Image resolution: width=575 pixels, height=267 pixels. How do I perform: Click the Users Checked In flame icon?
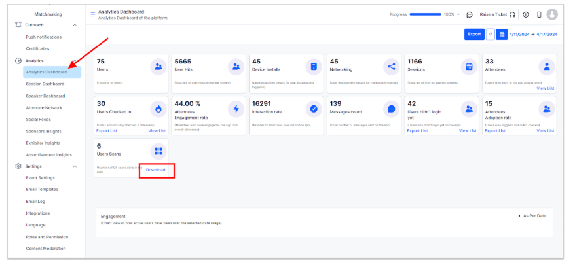coord(158,109)
